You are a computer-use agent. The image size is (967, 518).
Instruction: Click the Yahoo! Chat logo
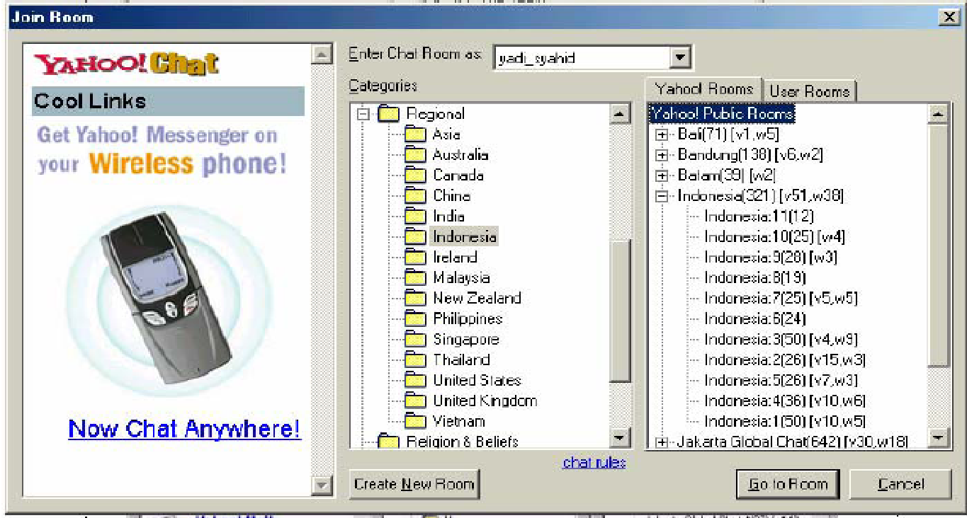127,64
